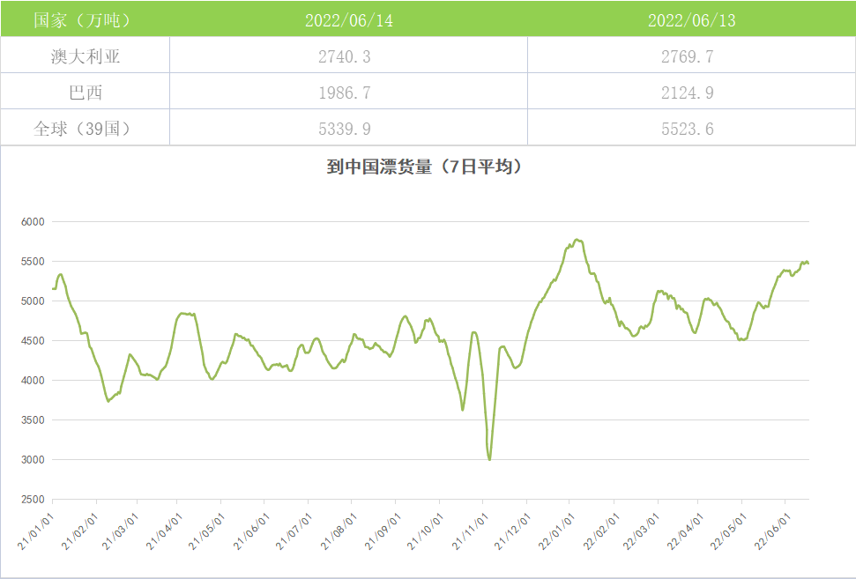Select the 巴西 row label

[85, 93]
